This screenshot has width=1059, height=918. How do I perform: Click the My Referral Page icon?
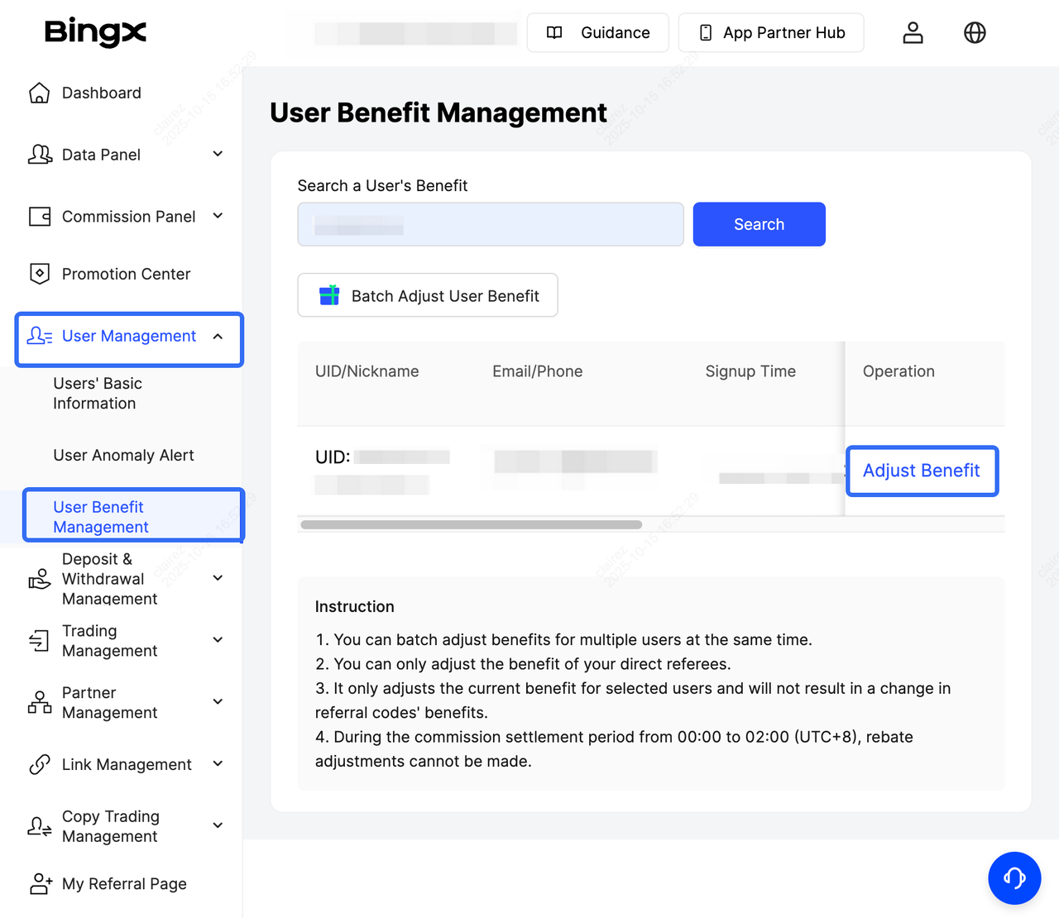point(40,883)
